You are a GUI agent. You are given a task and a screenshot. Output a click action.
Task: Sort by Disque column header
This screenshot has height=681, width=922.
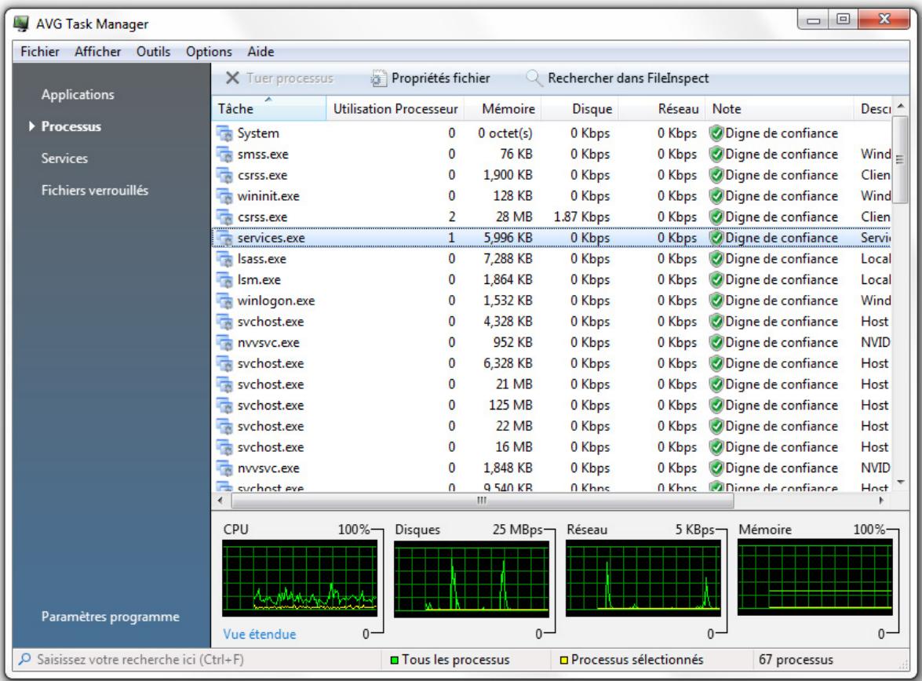coord(580,109)
